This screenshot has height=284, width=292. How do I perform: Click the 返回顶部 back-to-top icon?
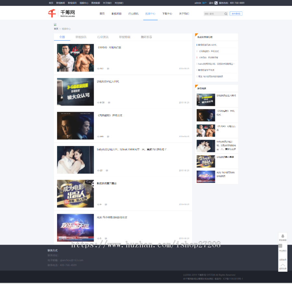[x=283, y=265]
